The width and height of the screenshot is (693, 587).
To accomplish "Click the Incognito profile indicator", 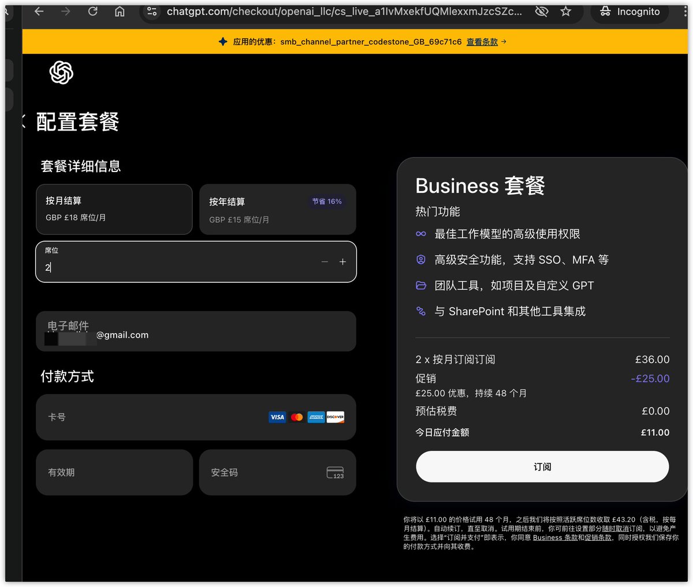I will tap(629, 12).
